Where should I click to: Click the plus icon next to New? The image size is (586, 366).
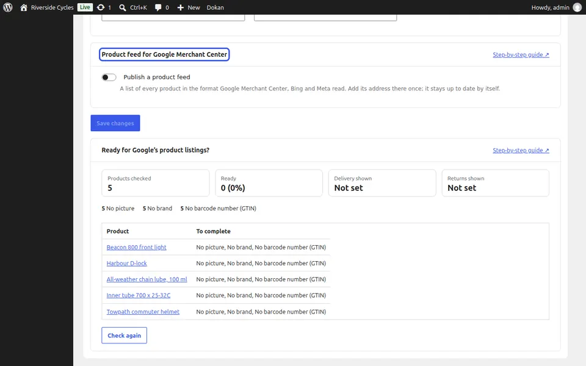(180, 7)
